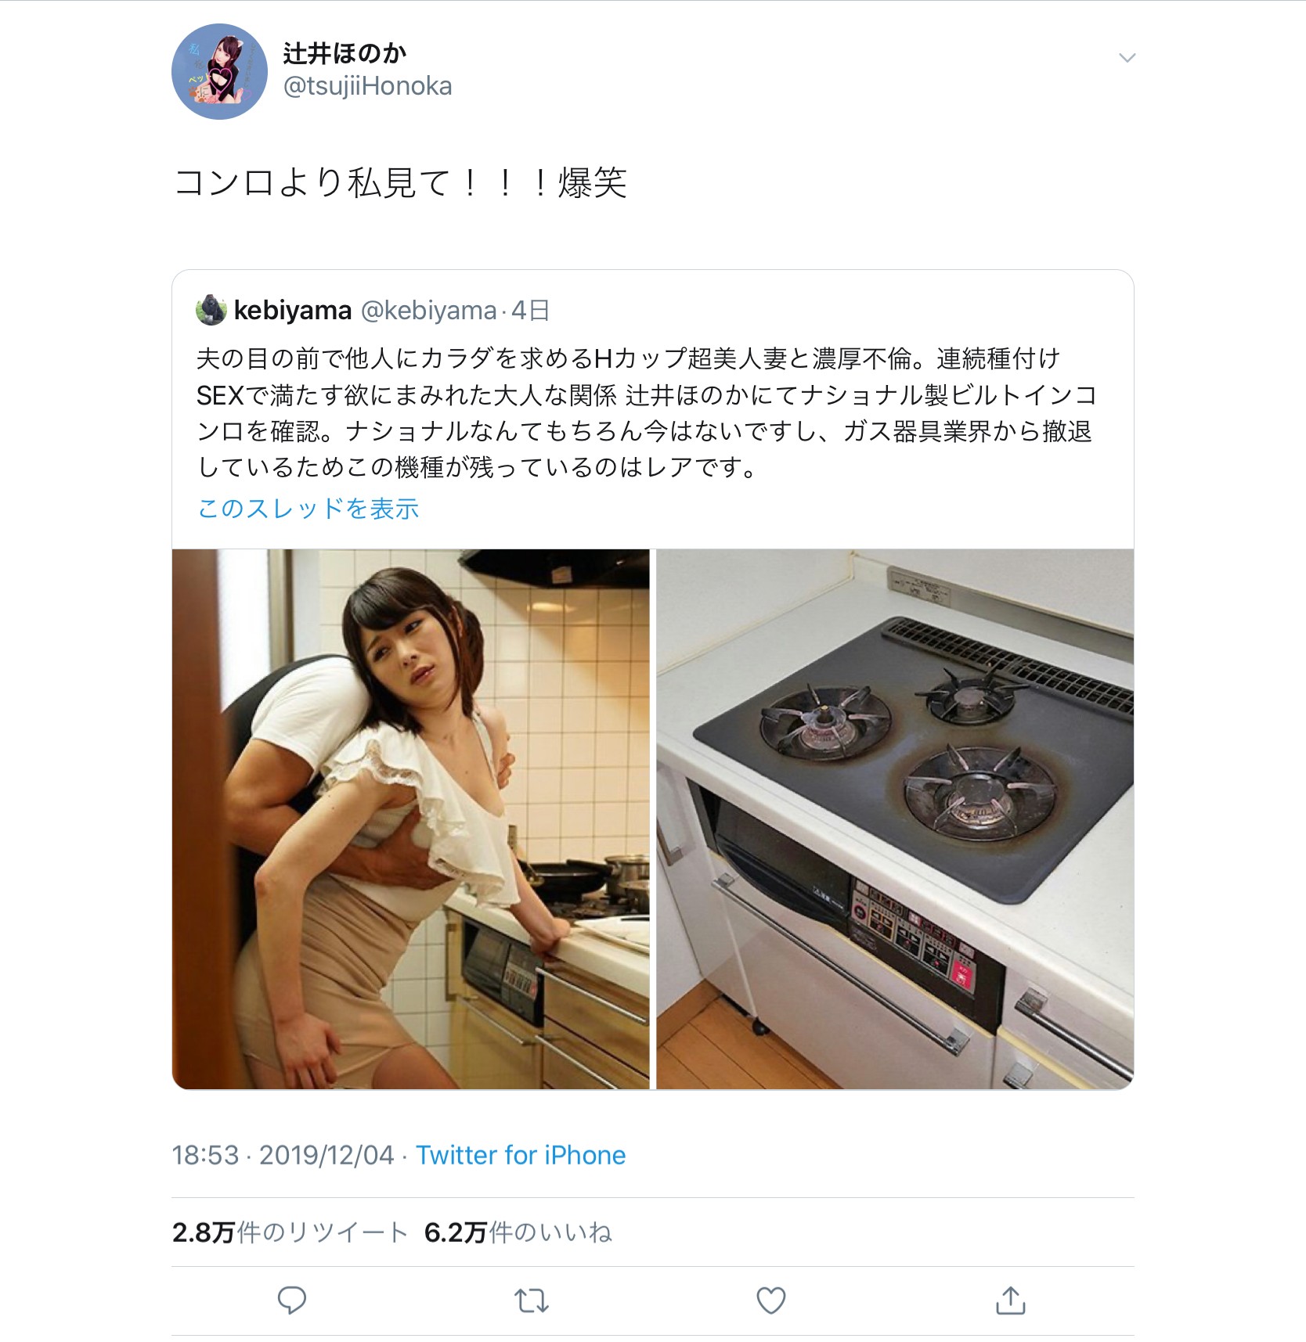Image resolution: width=1306 pixels, height=1342 pixels.
Task: Click the retweet arrows icon
Action: [x=532, y=1301]
